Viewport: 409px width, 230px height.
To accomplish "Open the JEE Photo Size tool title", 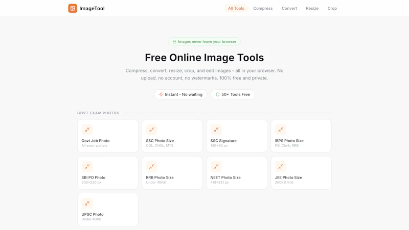I will pyautogui.click(x=288, y=177).
